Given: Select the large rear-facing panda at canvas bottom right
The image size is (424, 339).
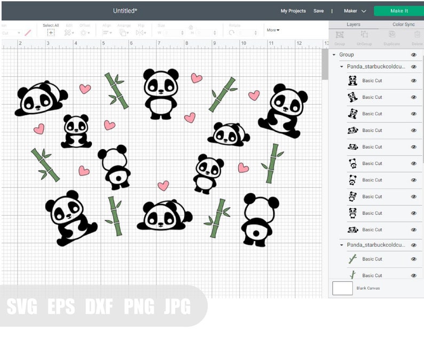Looking at the screenshot, I should (x=259, y=219).
